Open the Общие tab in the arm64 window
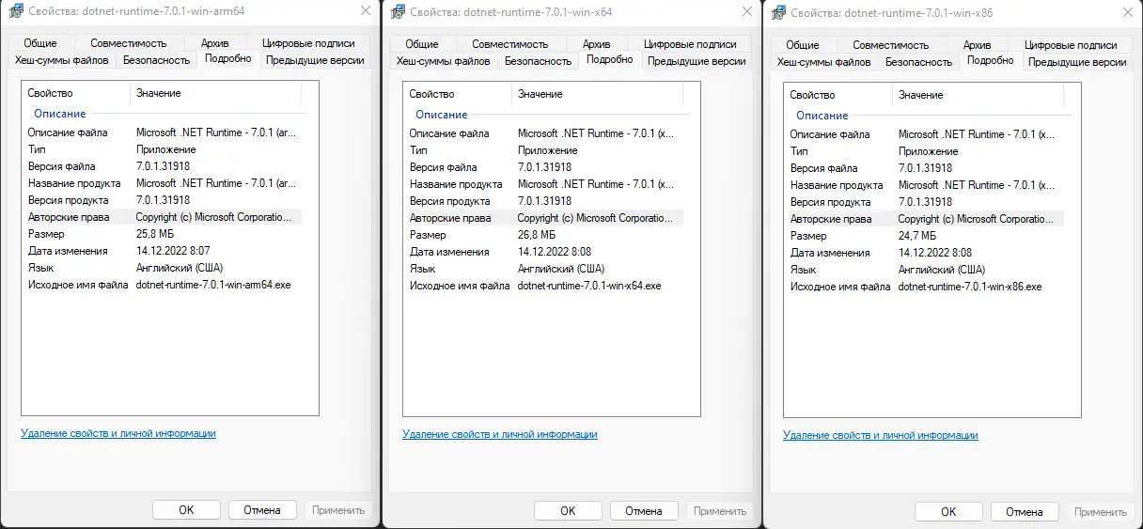 point(40,43)
